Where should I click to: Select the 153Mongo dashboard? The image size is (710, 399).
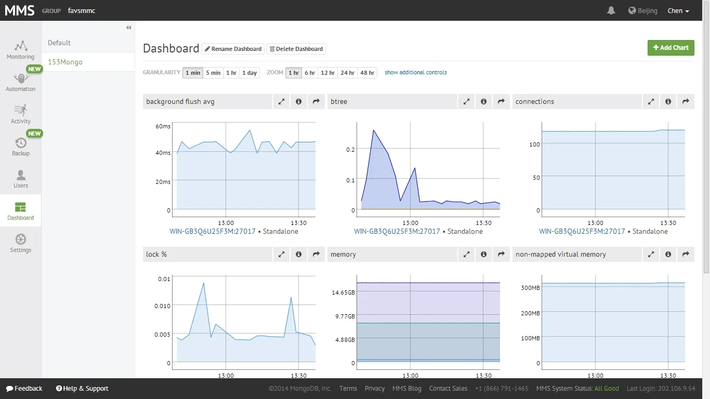(64, 62)
